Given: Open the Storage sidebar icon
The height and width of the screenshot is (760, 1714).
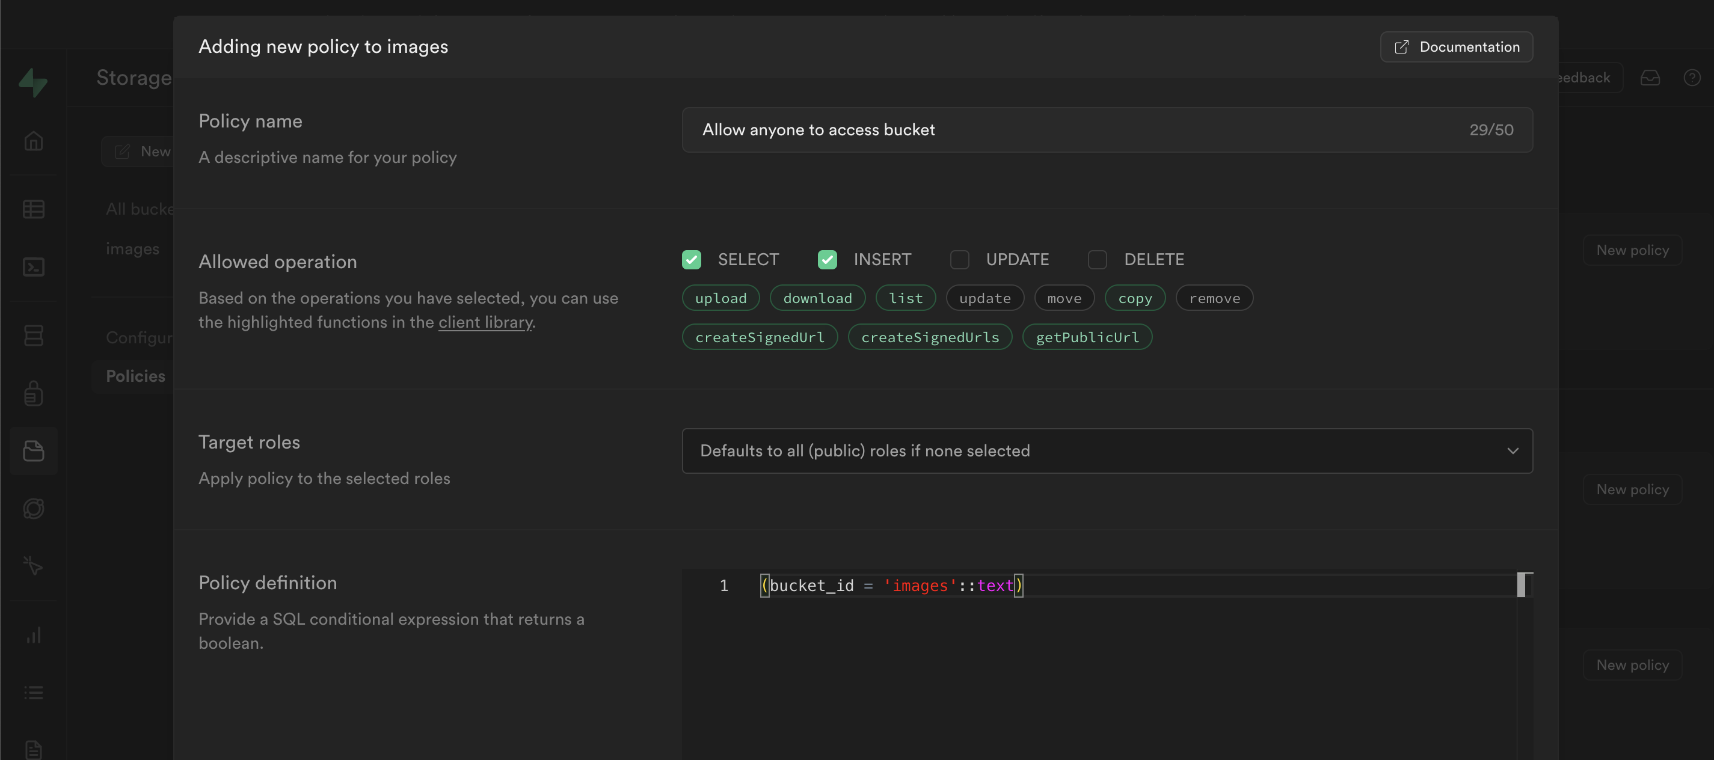Looking at the screenshot, I should coord(33,450).
